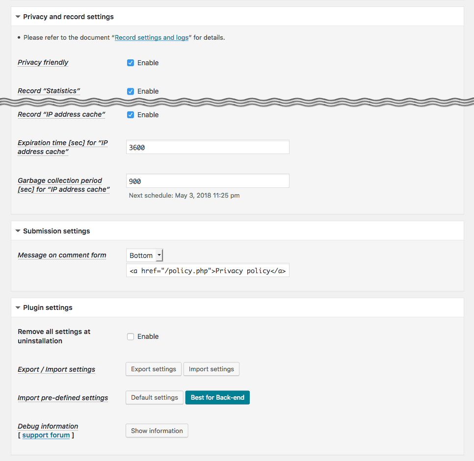The width and height of the screenshot is (474, 461).
Task: Load the Default settings preset
Action: pyautogui.click(x=155, y=397)
